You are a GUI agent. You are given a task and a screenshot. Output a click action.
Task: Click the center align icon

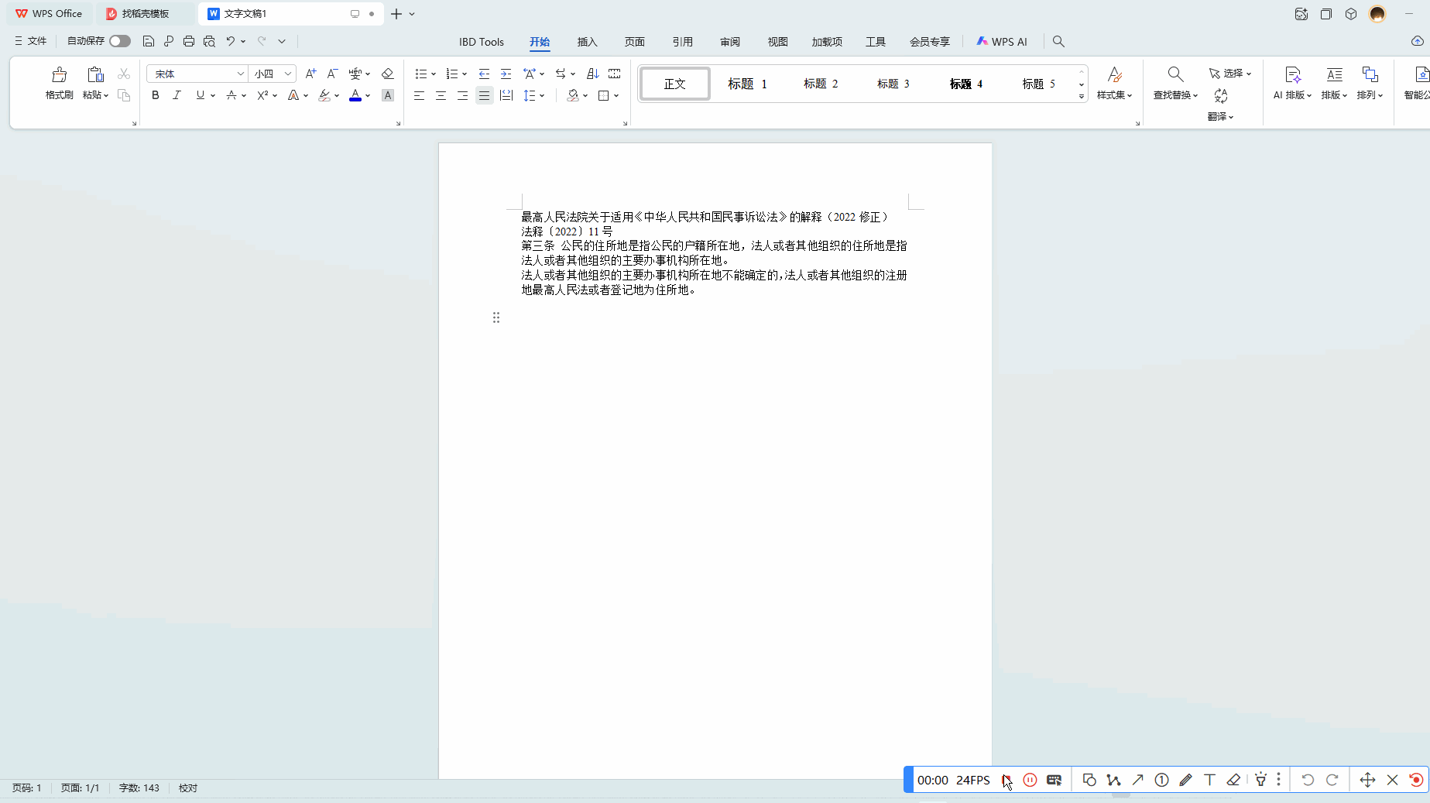coord(441,95)
